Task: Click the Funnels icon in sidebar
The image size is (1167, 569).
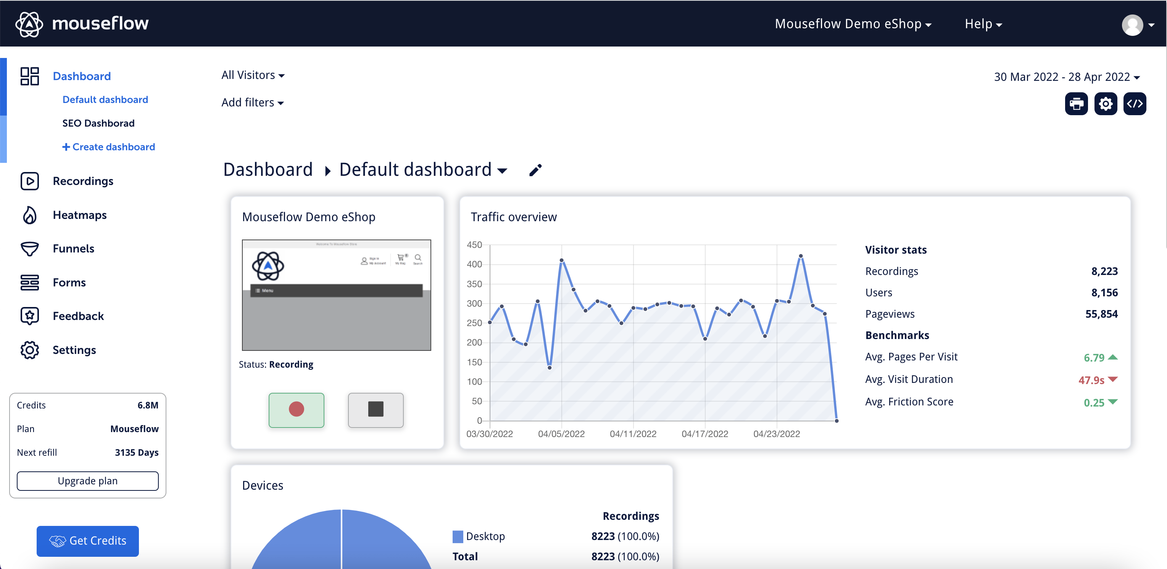Action: [x=29, y=248]
